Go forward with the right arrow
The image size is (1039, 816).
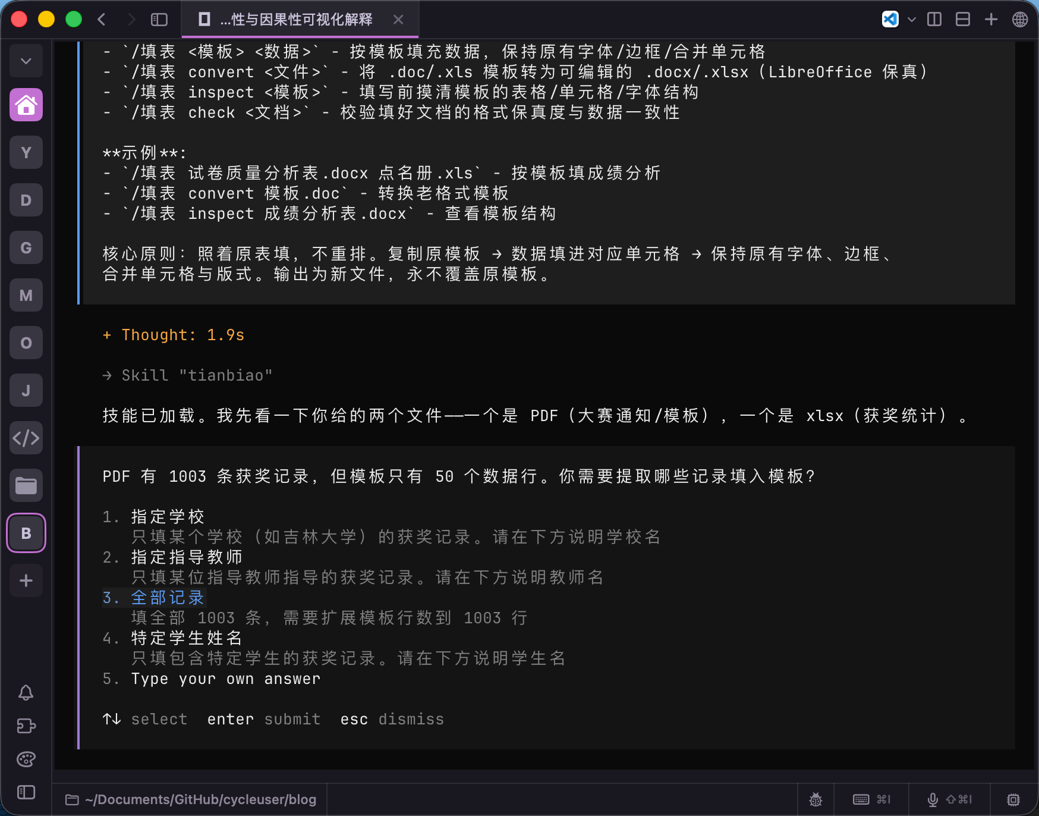pos(131,20)
